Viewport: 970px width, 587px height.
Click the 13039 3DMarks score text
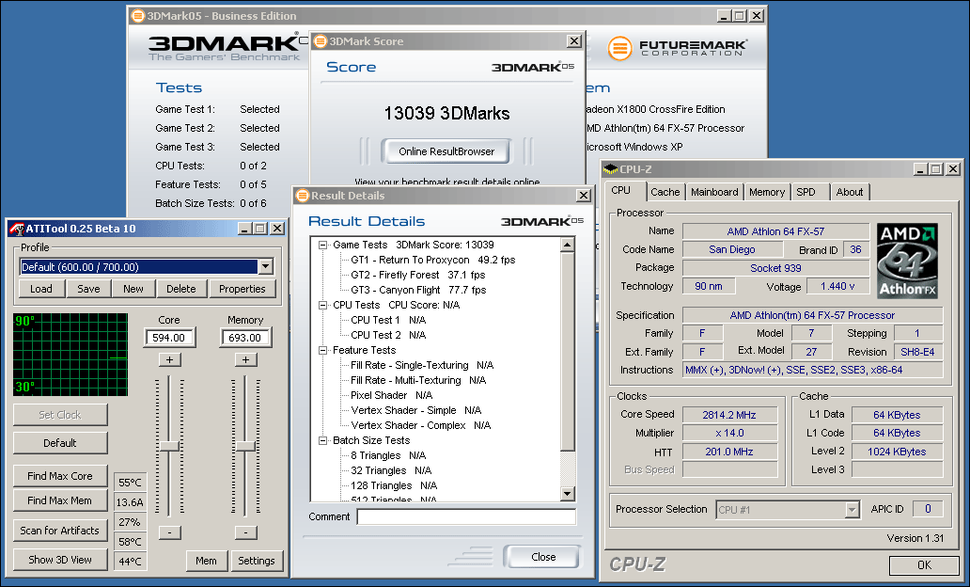(446, 113)
